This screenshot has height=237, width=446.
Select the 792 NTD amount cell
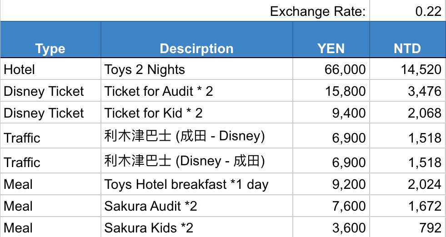407,227
